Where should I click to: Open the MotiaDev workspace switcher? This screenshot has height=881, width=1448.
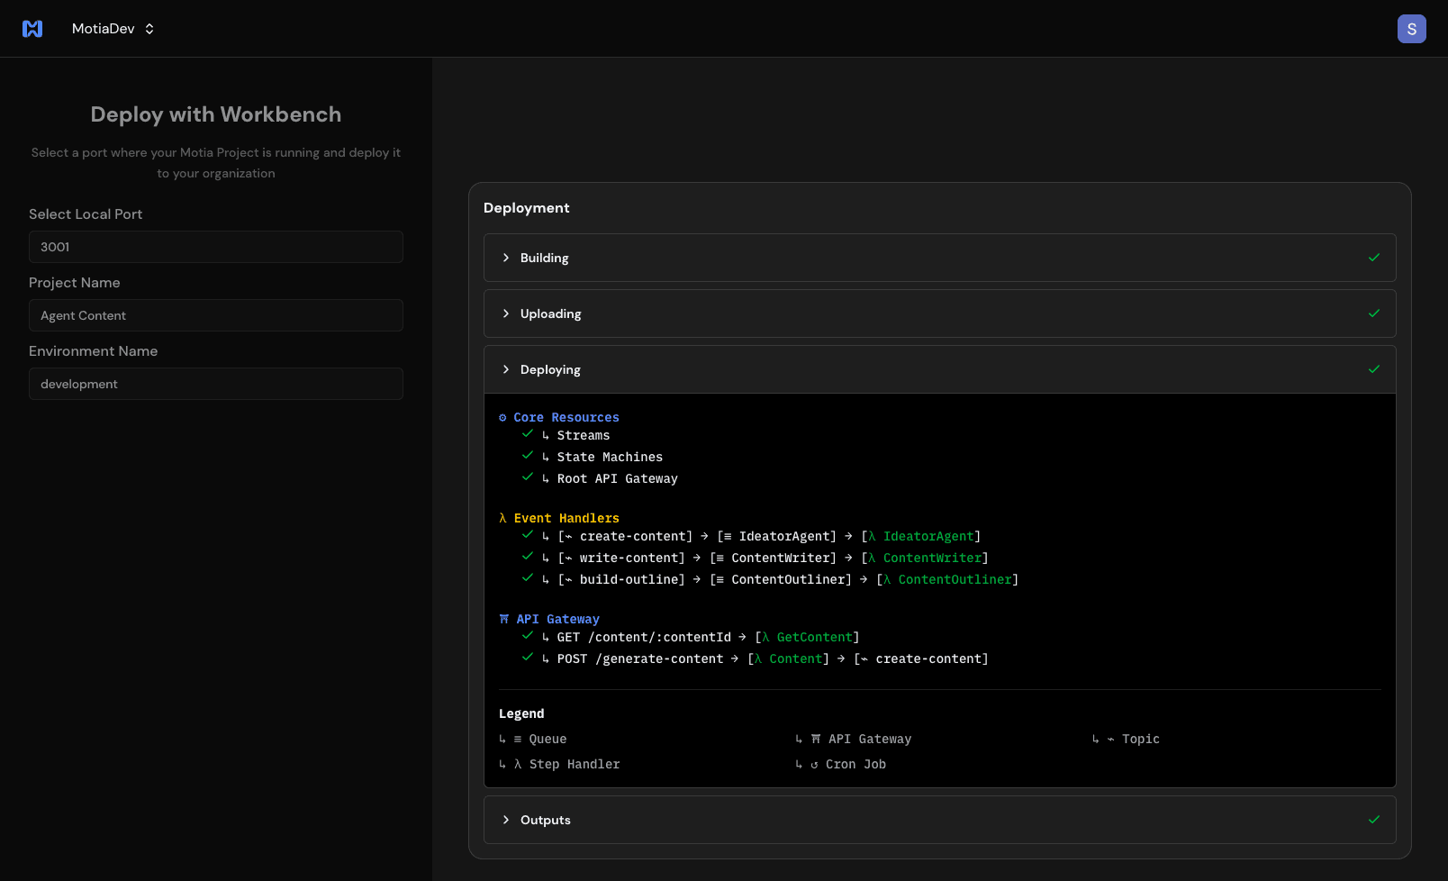click(113, 28)
